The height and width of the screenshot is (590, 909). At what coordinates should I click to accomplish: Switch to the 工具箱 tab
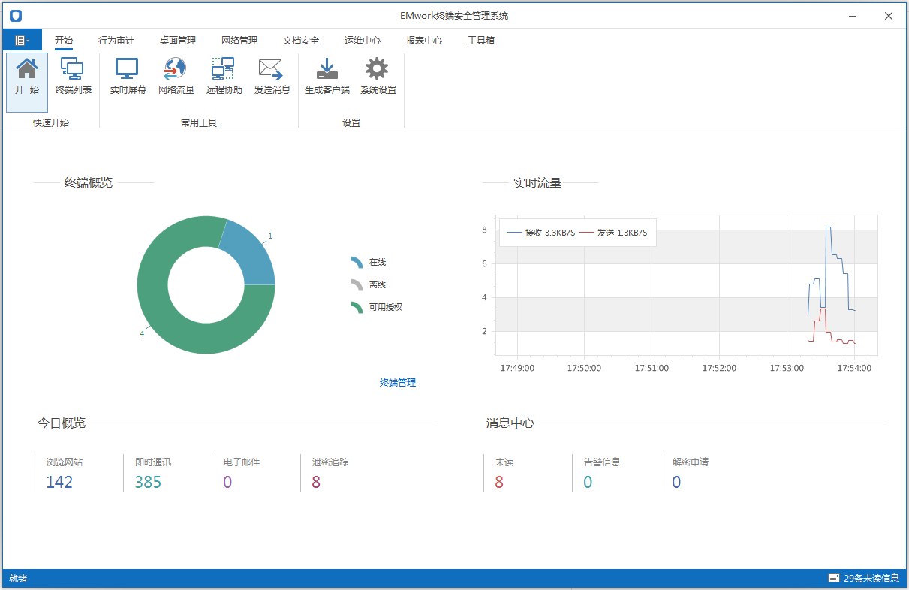[481, 41]
